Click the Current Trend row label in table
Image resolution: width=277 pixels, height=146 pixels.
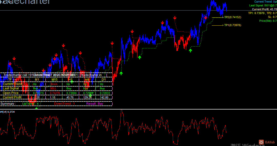pyautogui.click(x=13, y=84)
